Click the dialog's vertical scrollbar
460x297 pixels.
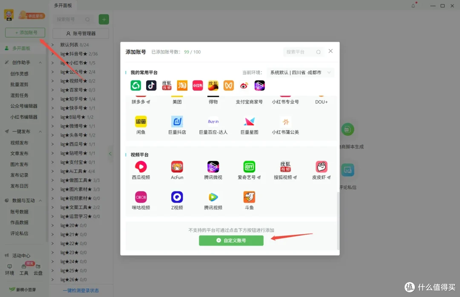[338, 220]
